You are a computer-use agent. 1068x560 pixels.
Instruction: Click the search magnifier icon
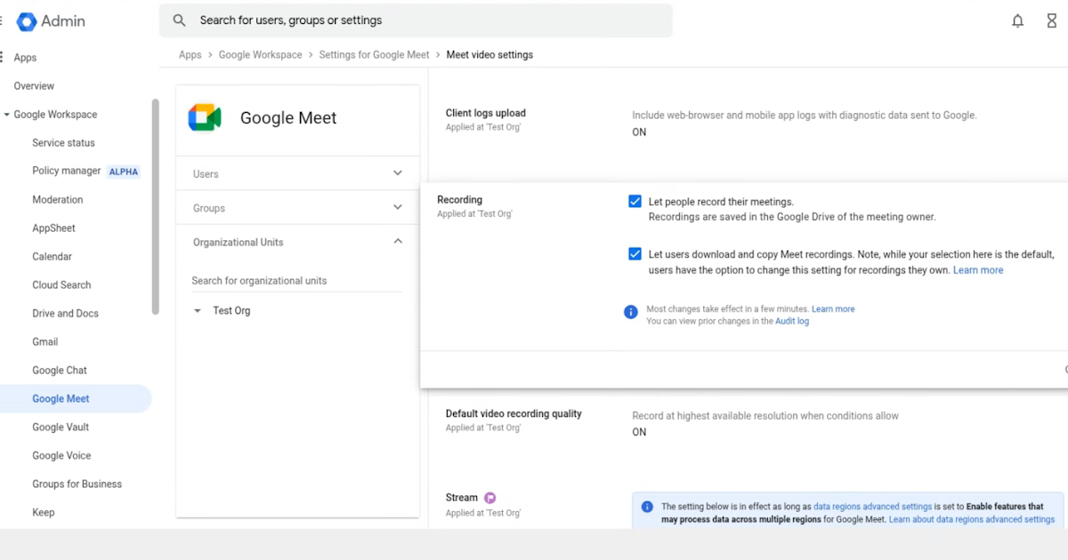179,20
